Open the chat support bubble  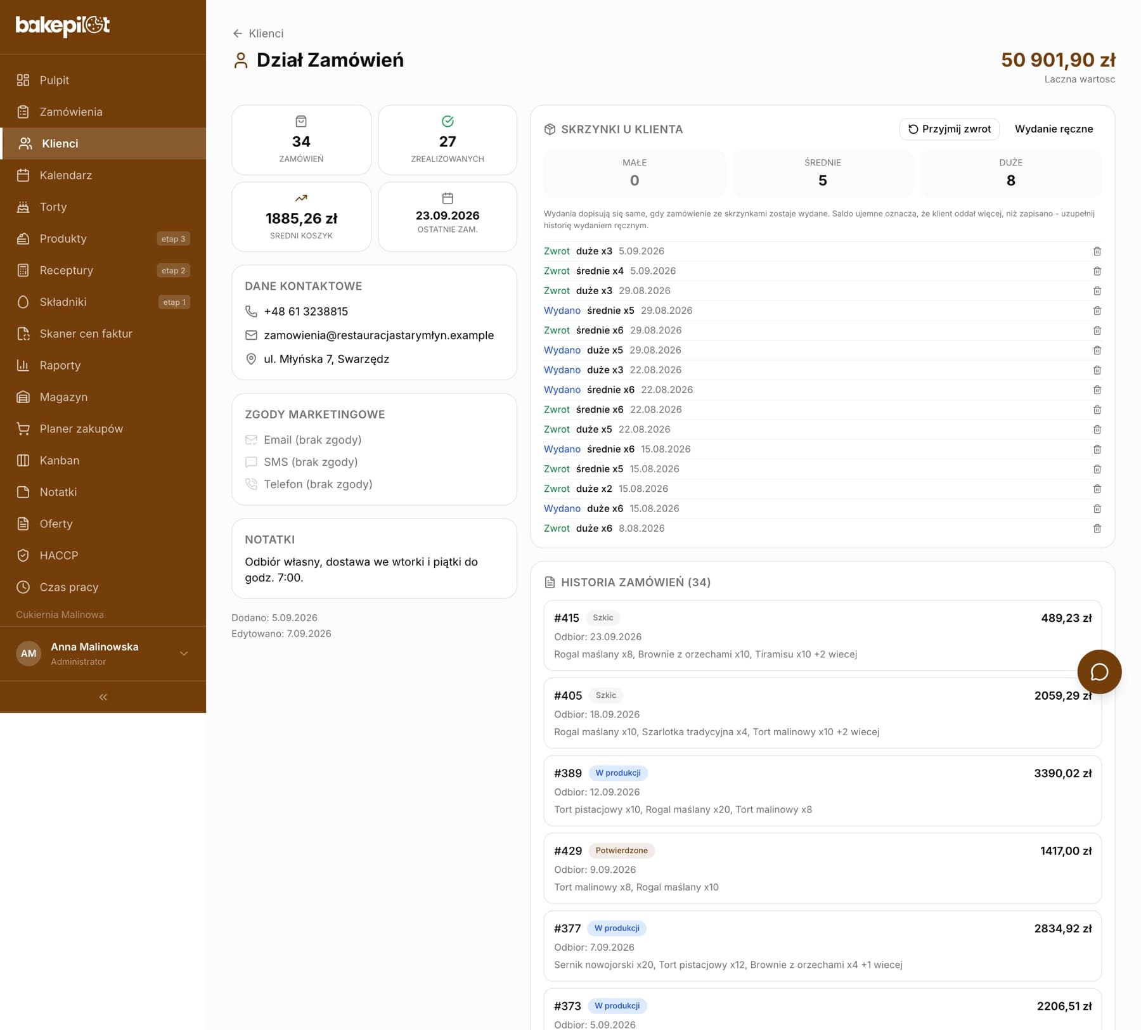point(1099,672)
